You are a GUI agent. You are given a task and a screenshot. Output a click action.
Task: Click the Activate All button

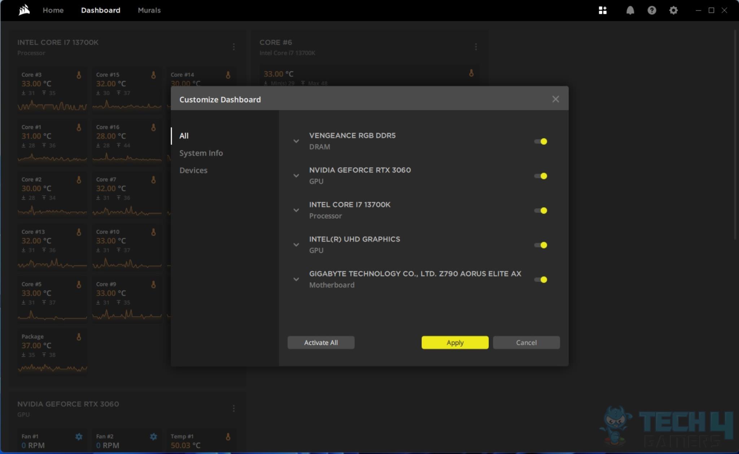321,343
